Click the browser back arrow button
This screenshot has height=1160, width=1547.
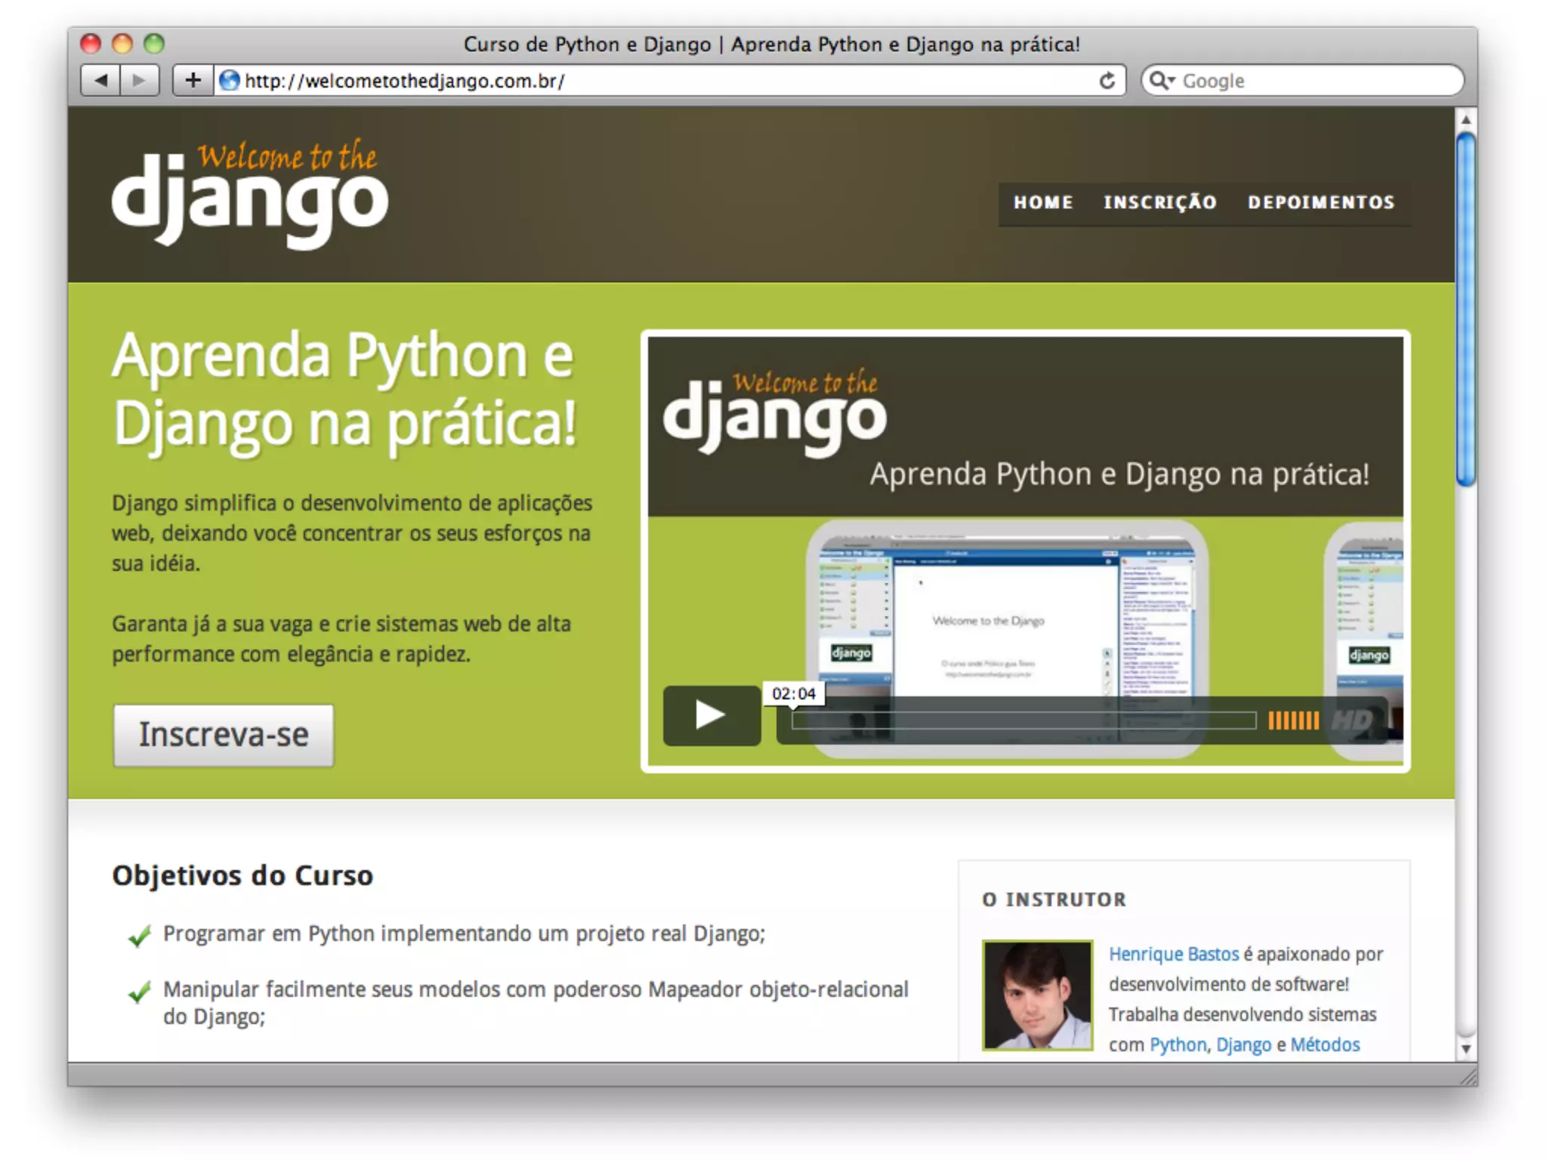click(101, 80)
